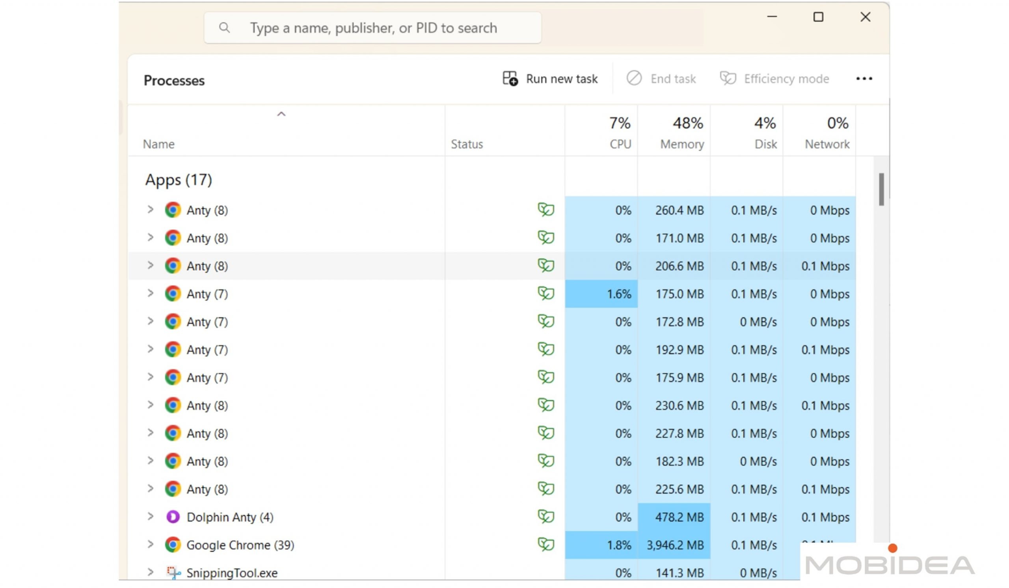Click efficiency leaf in the 227.8 MB Anty row

[x=546, y=433]
